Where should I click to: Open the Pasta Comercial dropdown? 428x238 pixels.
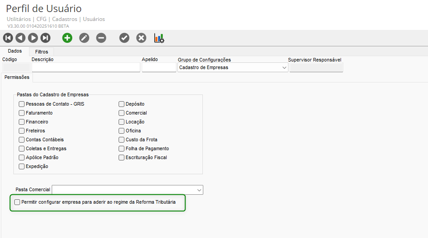(x=199, y=190)
